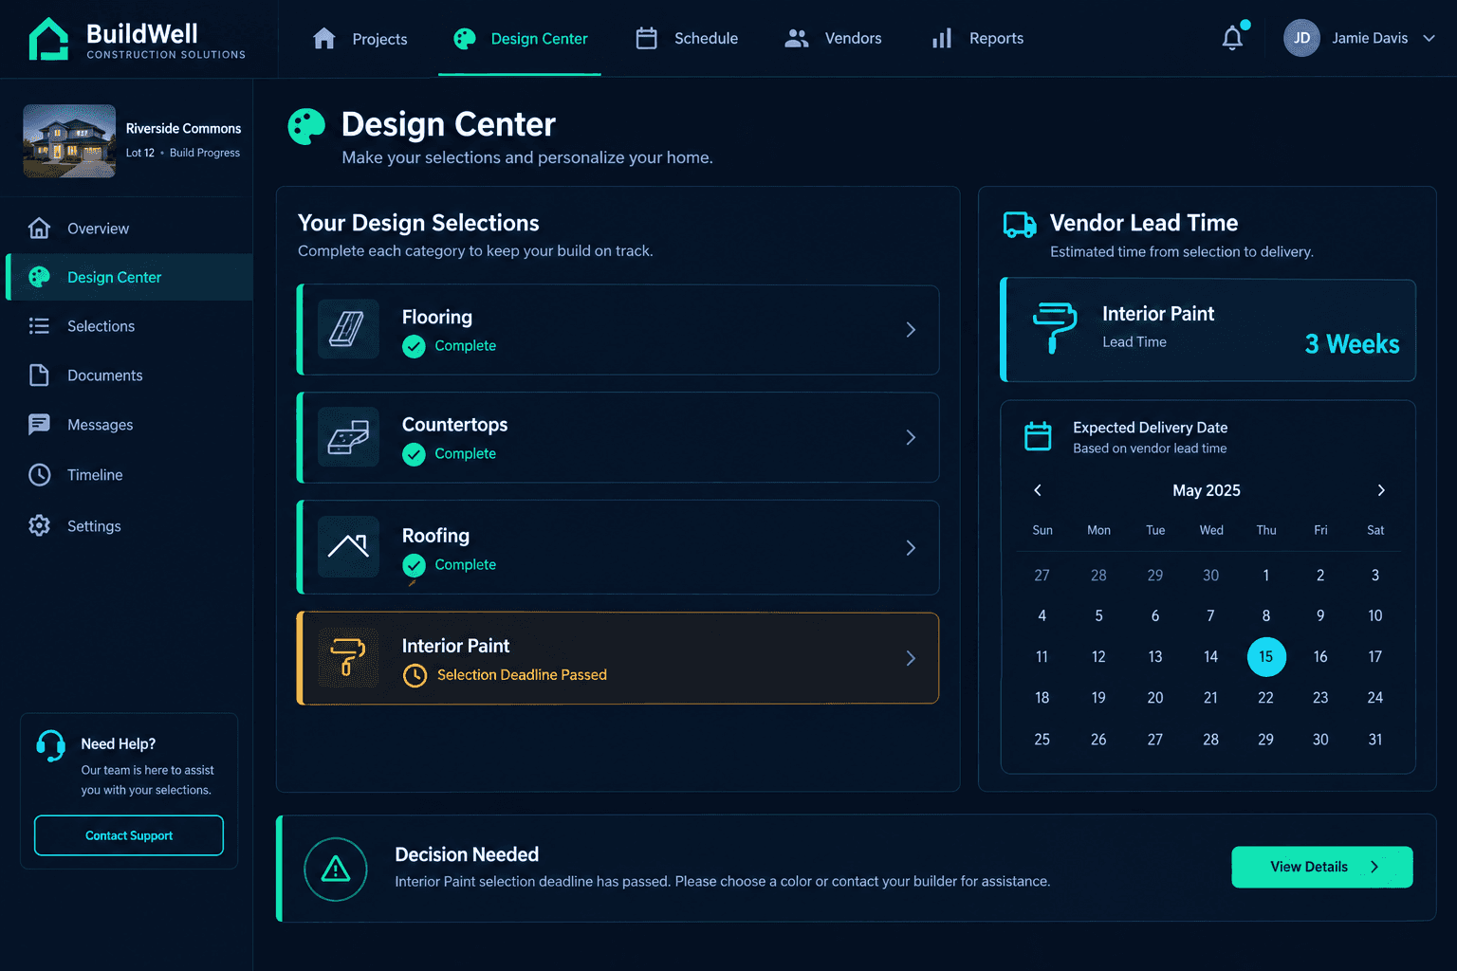Click the Roofing category icon
This screenshot has width=1457, height=971.
pos(348,547)
